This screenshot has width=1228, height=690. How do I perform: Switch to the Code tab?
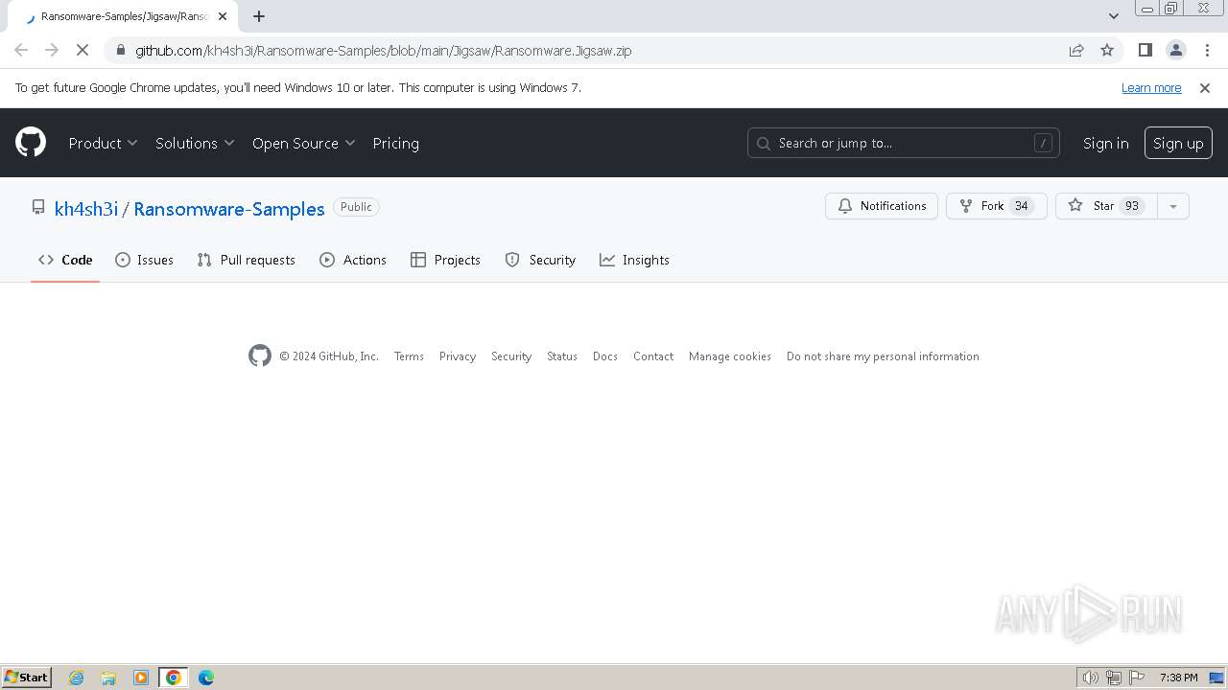65,260
